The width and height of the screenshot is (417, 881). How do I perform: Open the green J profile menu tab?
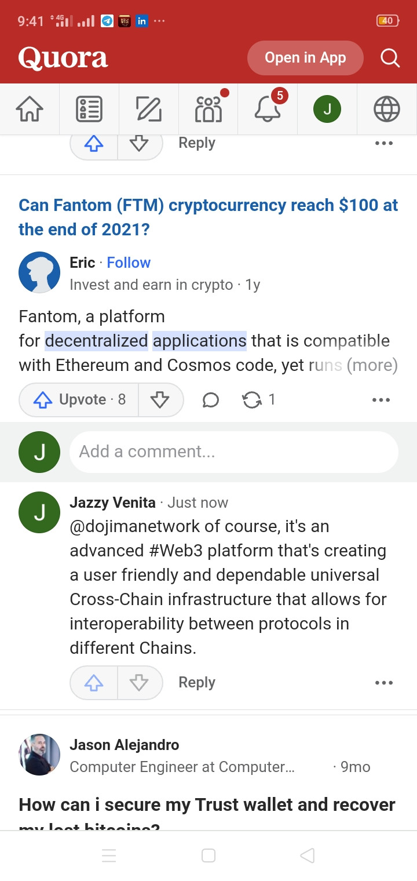(327, 109)
